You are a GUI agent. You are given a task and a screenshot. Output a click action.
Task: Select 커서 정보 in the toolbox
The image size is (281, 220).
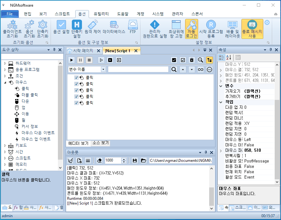(x=30, y=126)
